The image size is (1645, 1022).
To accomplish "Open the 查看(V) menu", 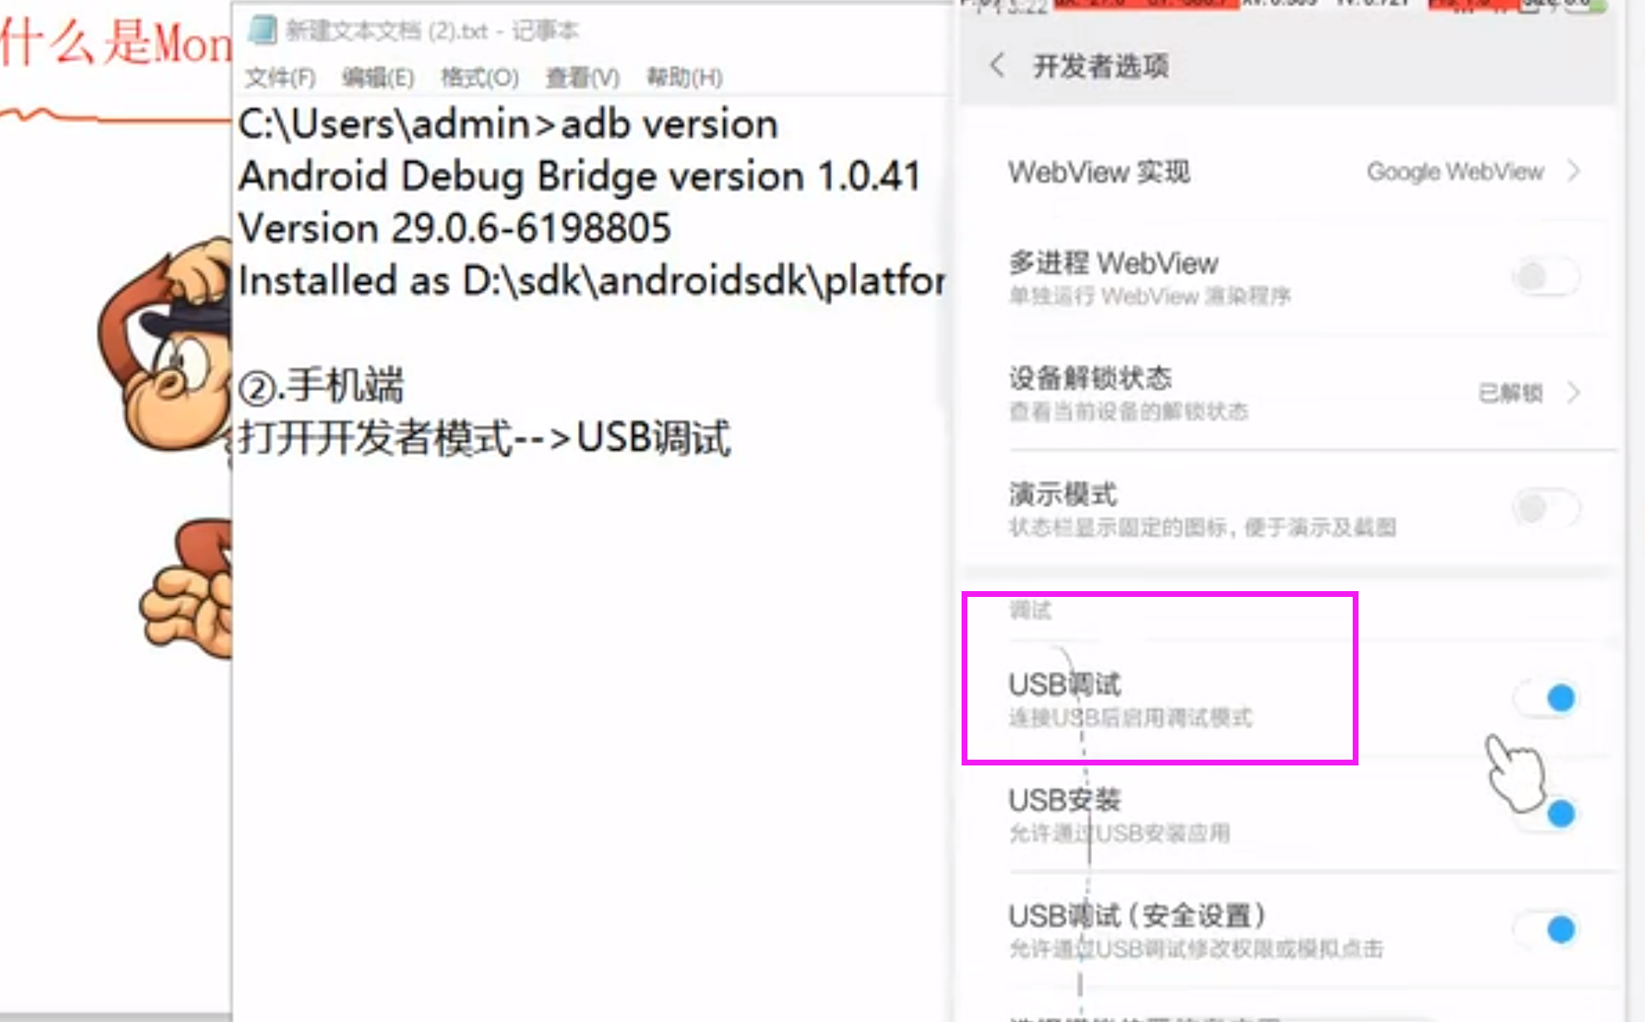I will [x=582, y=77].
